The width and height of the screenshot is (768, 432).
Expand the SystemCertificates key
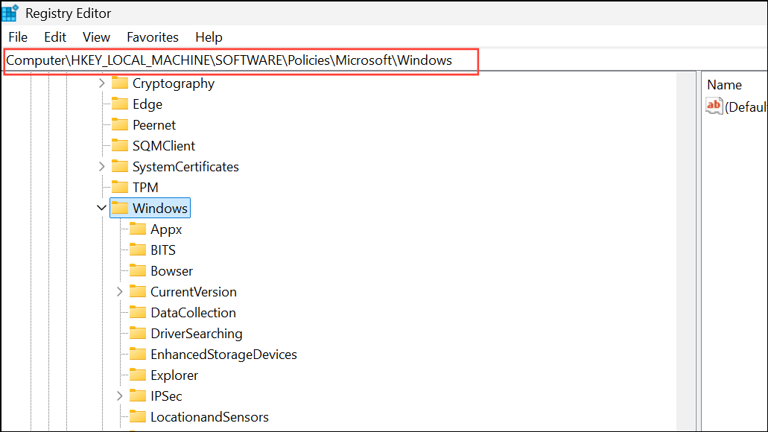point(102,167)
